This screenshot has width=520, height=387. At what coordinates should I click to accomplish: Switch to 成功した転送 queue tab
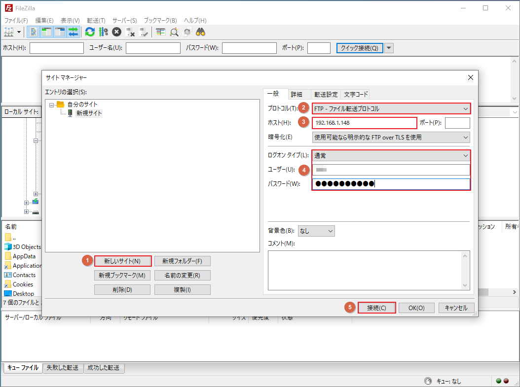[x=104, y=368]
